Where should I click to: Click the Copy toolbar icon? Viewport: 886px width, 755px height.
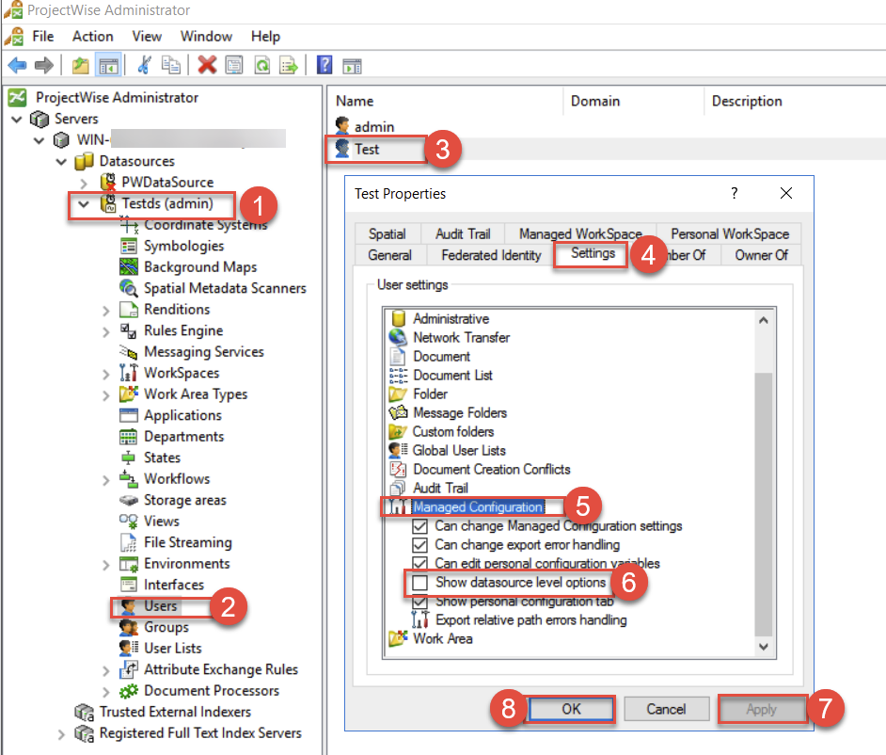click(172, 64)
